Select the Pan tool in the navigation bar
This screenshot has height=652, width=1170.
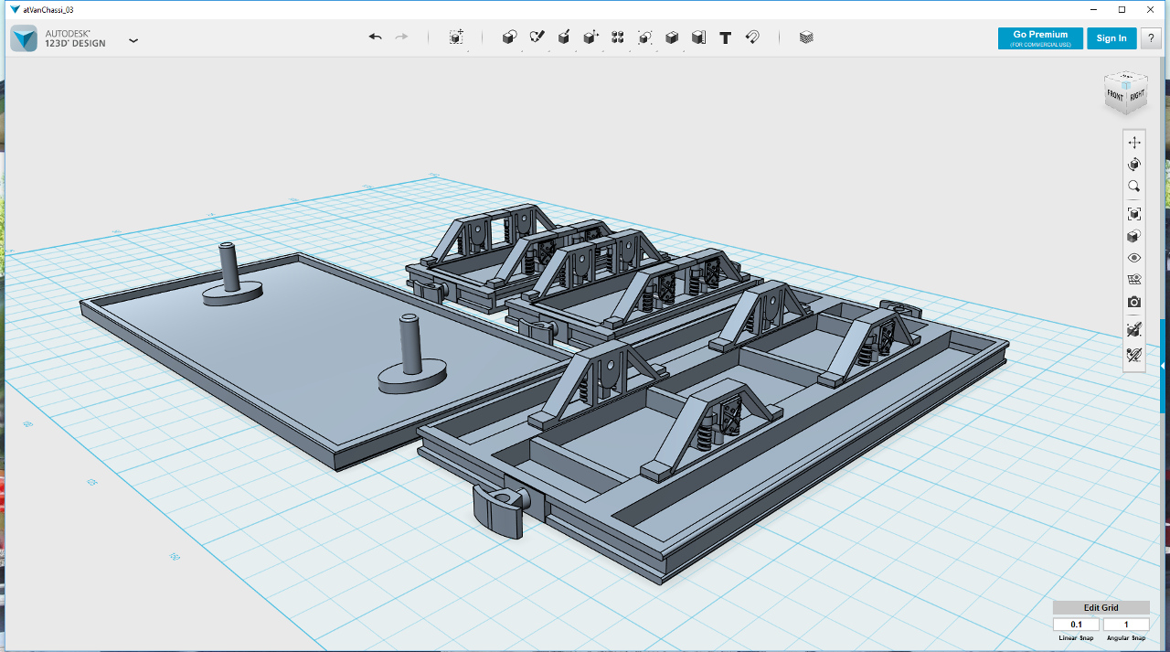[1134, 143]
